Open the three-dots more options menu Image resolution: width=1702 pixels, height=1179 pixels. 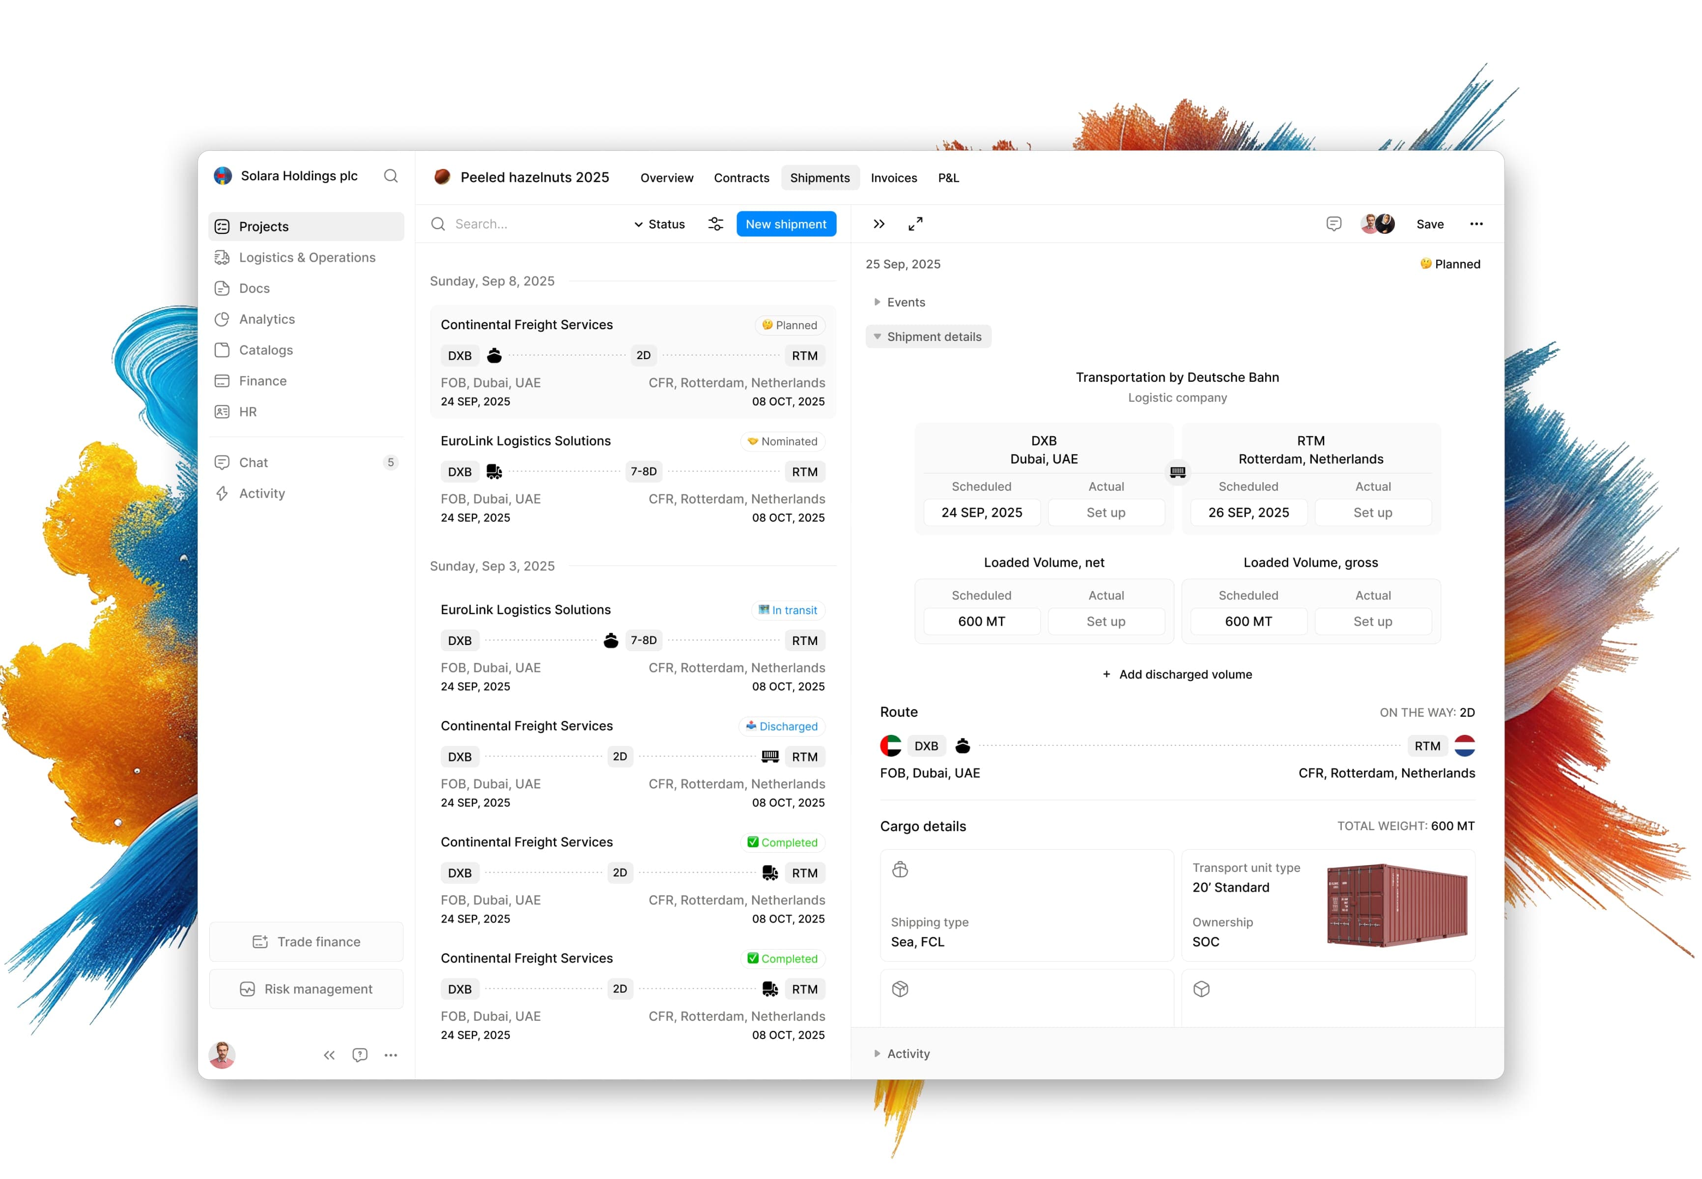(1476, 224)
